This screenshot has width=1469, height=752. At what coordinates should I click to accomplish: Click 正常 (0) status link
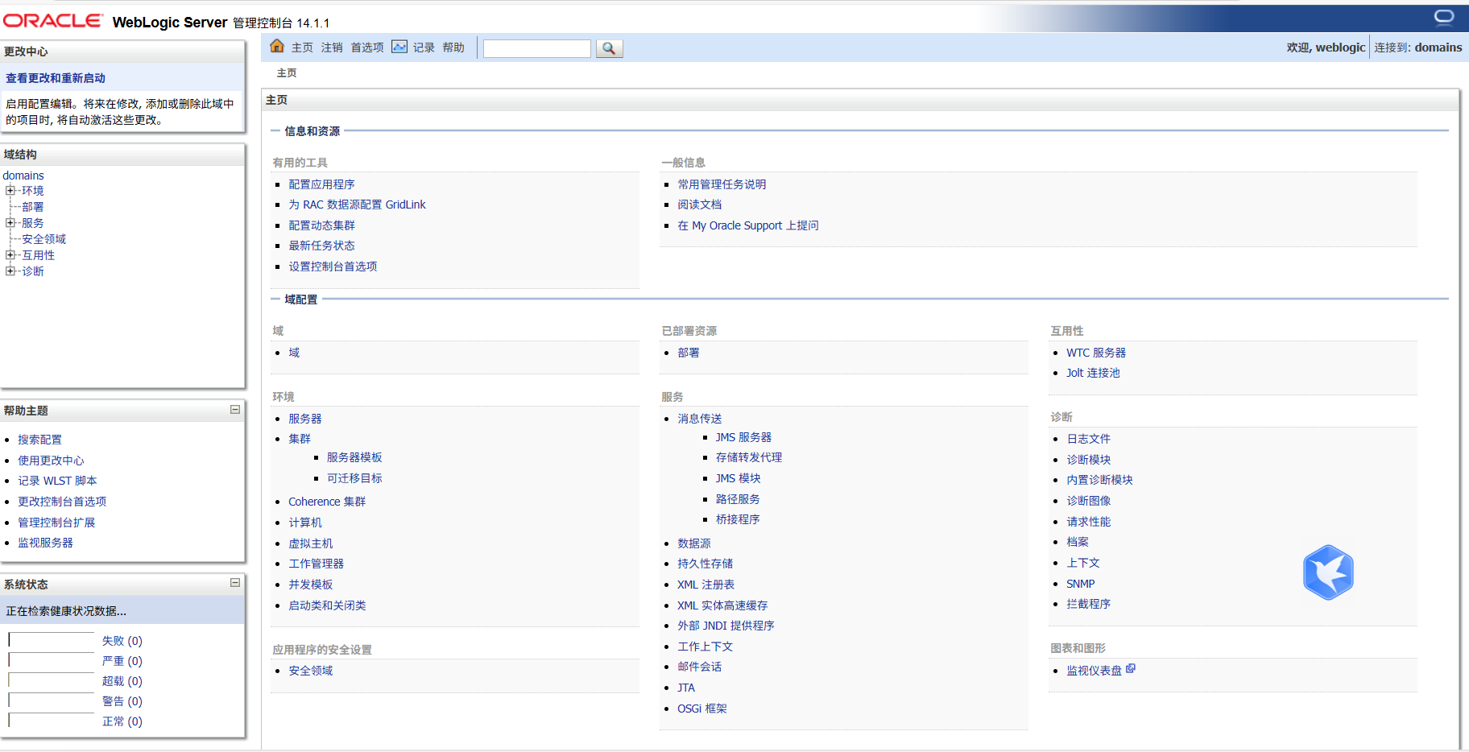coord(122,721)
